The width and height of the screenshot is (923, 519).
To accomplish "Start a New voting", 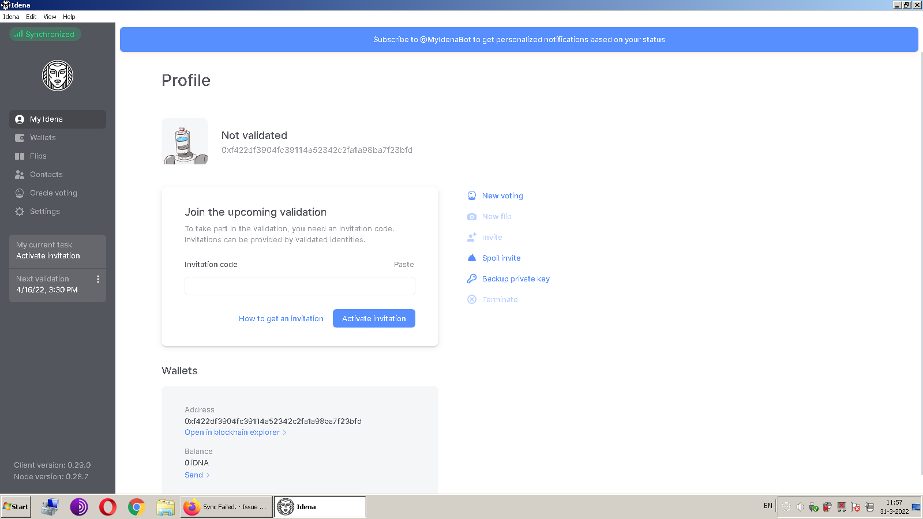I will point(496,195).
